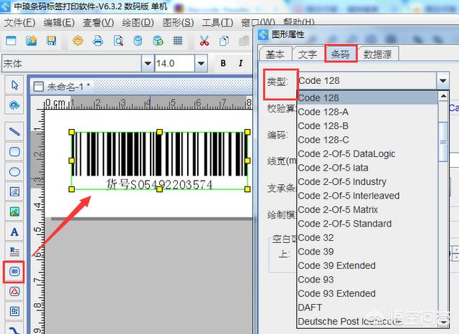Click the blue curved arrow tool

[14, 105]
